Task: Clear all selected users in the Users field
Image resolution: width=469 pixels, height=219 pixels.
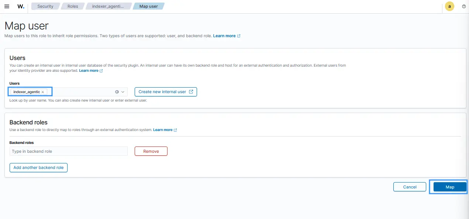Action: pyautogui.click(x=117, y=92)
